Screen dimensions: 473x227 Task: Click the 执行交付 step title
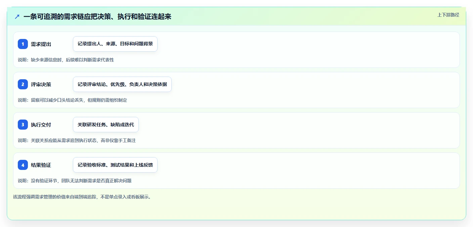41,125
